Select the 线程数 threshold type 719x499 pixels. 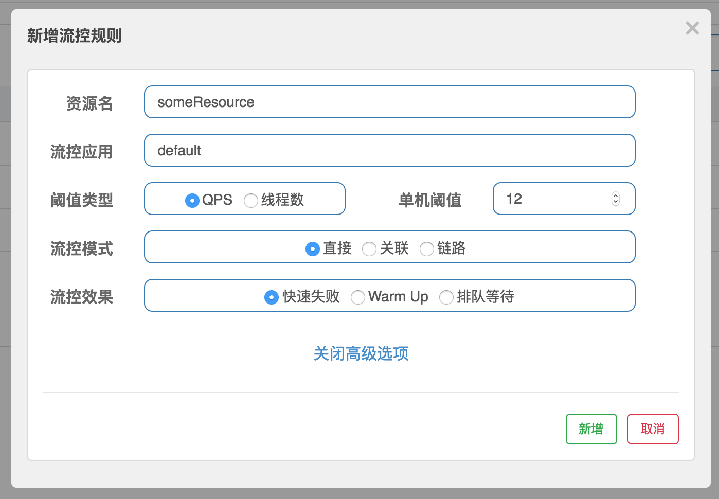[x=251, y=201]
